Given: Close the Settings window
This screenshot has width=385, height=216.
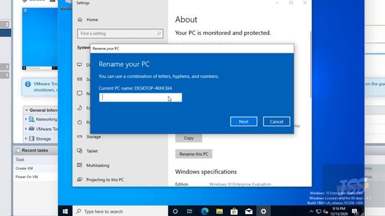Looking at the screenshot, I should click(x=305, y=2).
